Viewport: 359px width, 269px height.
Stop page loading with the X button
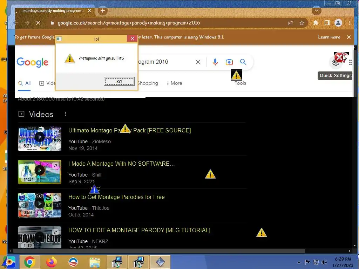click(38, 23)
